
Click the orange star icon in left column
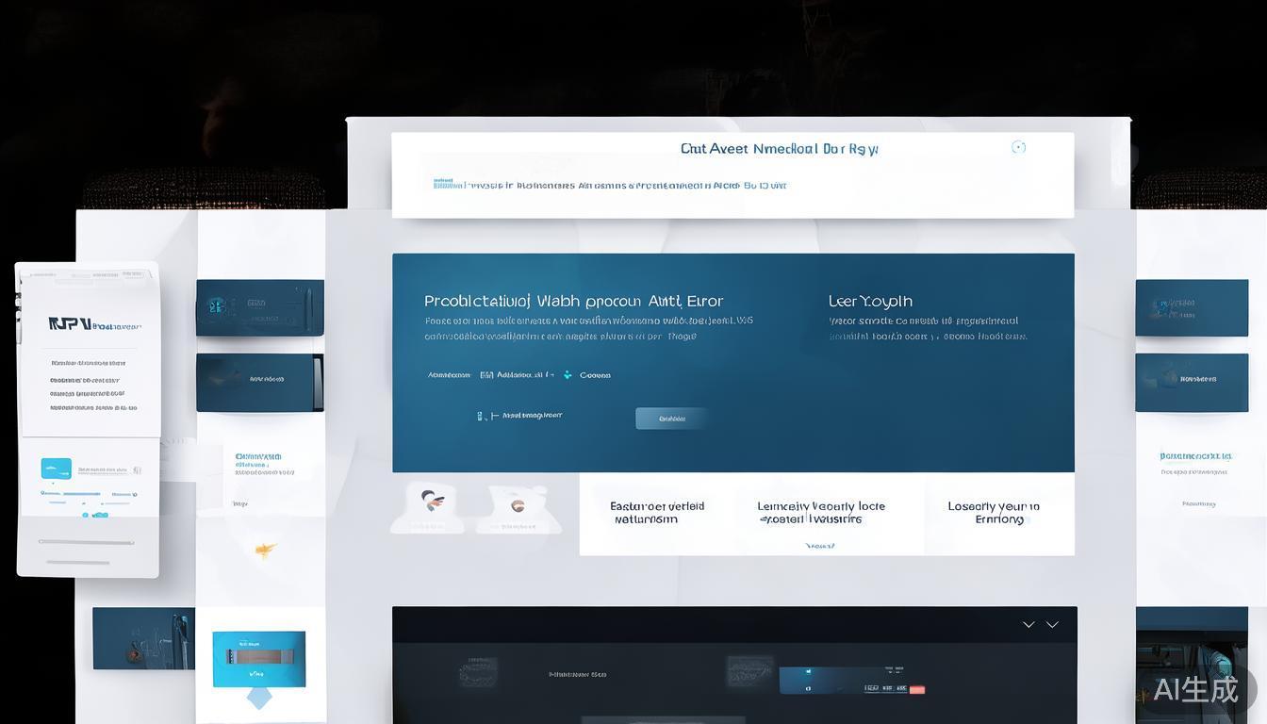[x=265, y=550]
